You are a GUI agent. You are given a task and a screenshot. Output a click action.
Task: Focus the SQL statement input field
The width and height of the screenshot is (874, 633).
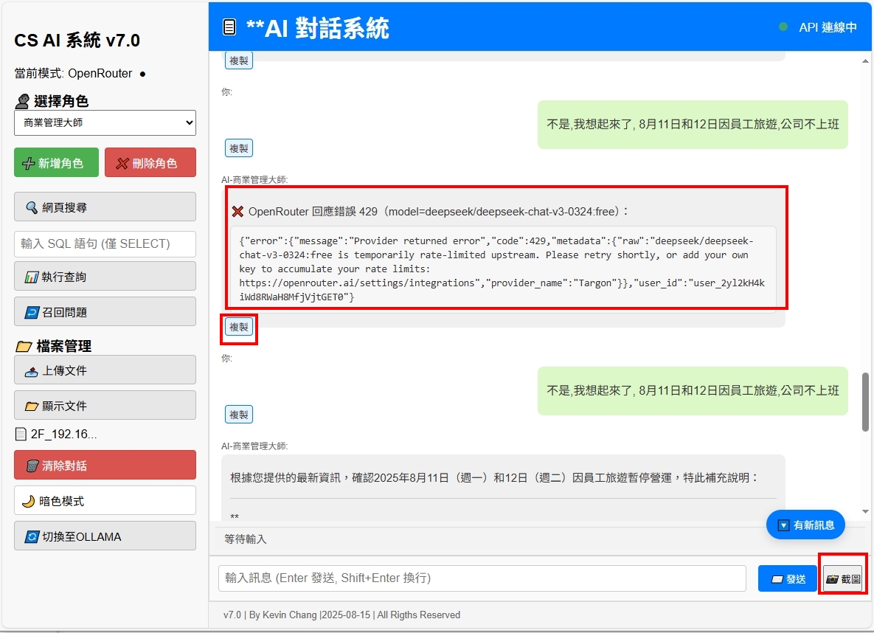[x=105, y=243]
